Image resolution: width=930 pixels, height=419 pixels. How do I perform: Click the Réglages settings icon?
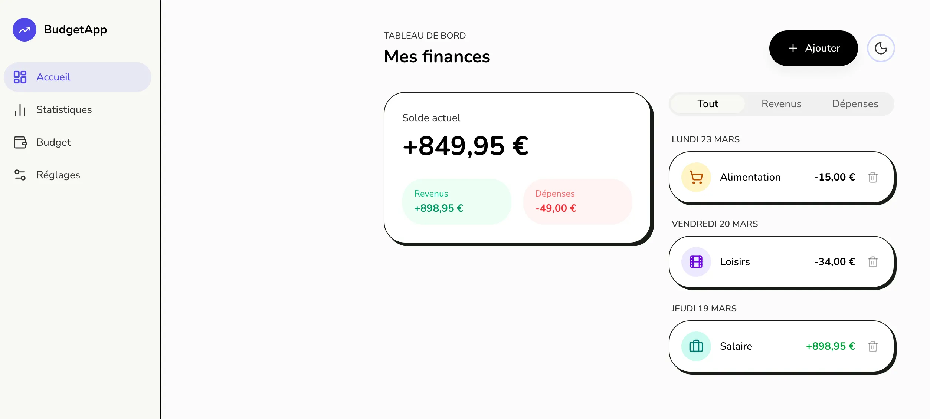coord(20,175)
